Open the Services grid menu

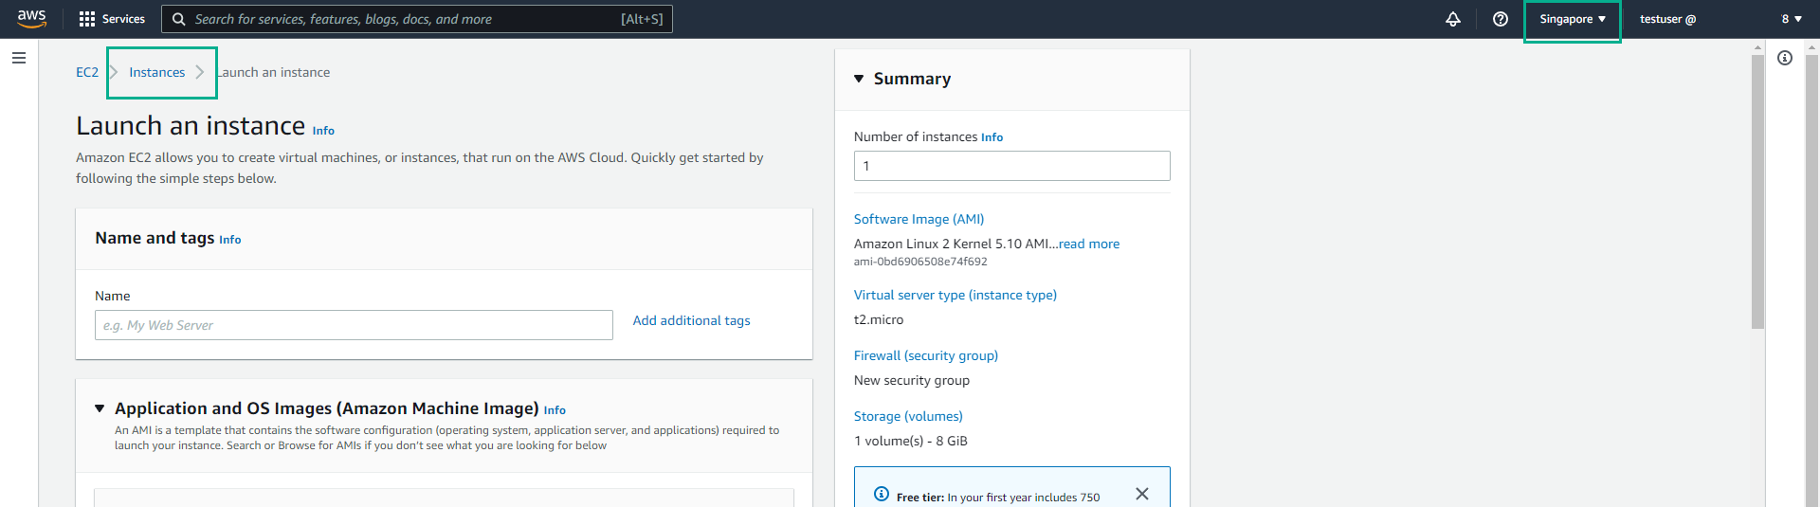pos(87,19)
